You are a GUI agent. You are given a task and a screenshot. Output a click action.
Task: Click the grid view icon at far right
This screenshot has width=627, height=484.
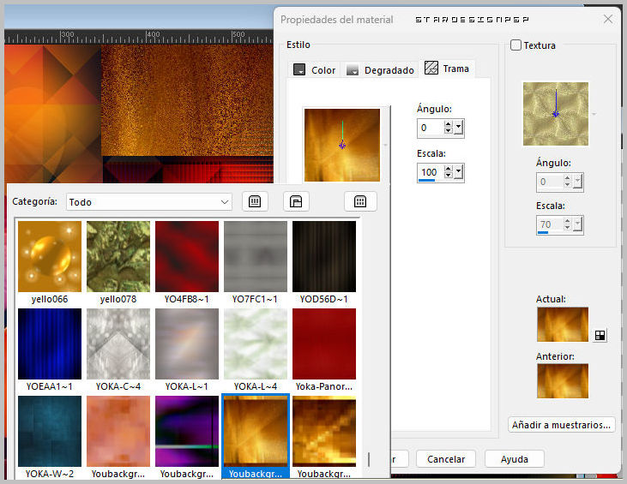tap(360, 201)
